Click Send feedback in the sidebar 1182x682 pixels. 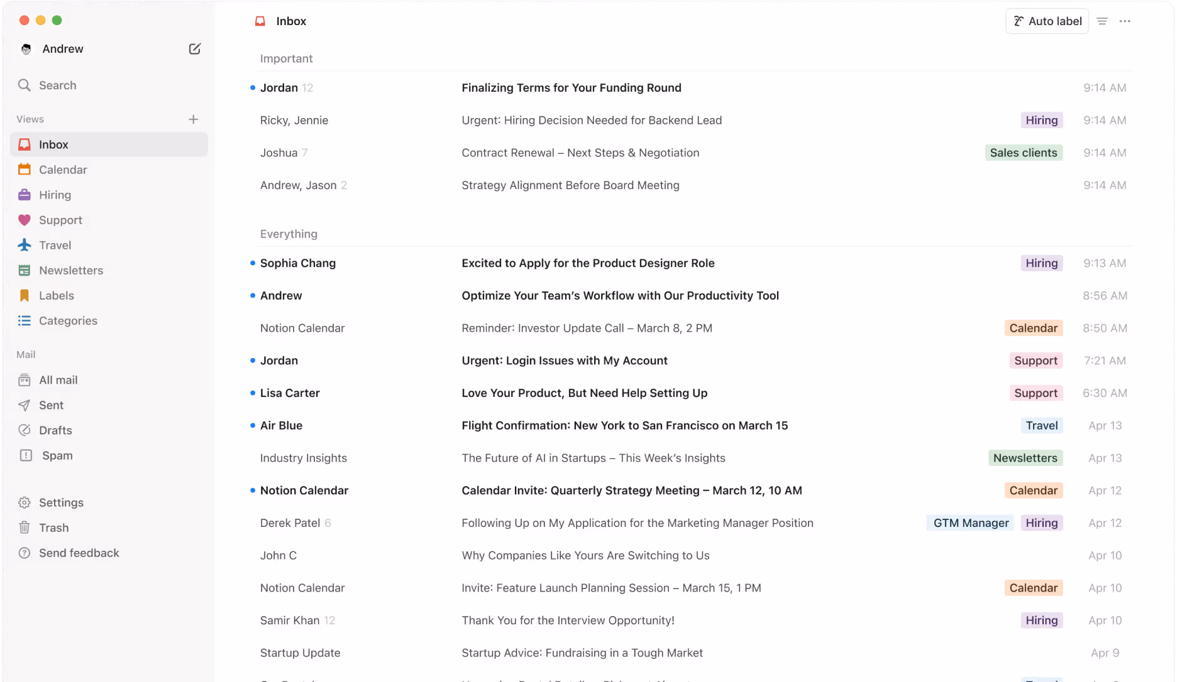pos(79,553)
